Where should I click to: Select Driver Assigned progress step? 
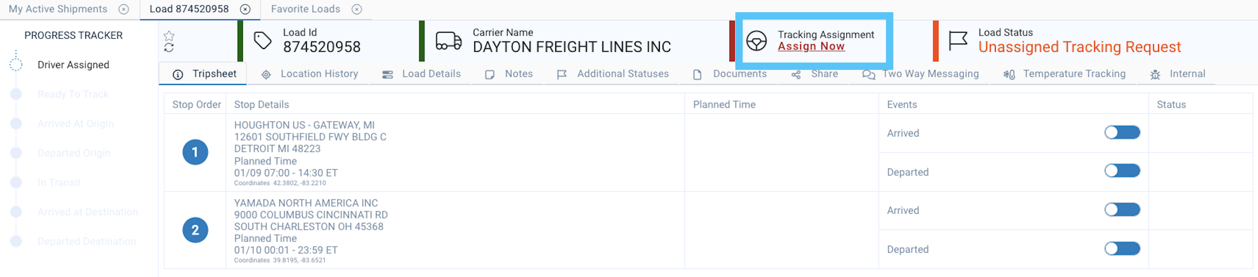point(73,65)
